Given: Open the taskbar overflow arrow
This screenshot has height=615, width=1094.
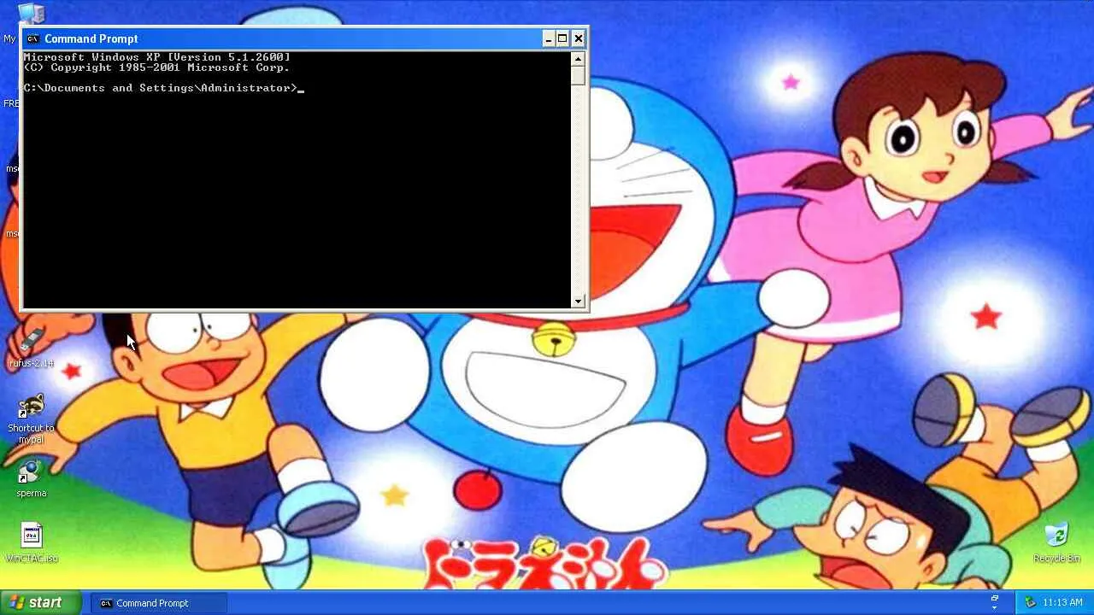Looking at the screenshot, I should [994, 607].
